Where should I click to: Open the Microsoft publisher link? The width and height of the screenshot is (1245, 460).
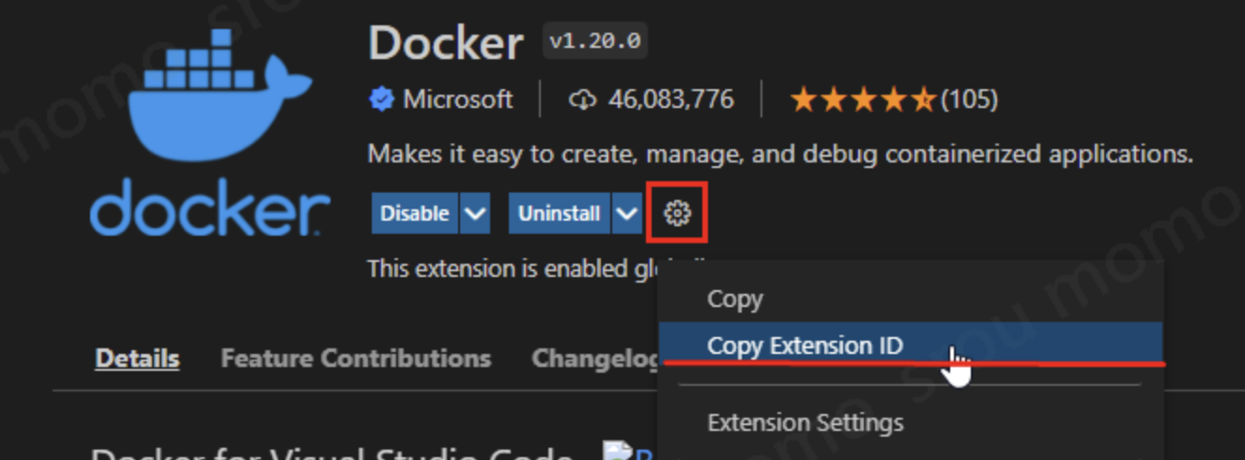[458, 99]
